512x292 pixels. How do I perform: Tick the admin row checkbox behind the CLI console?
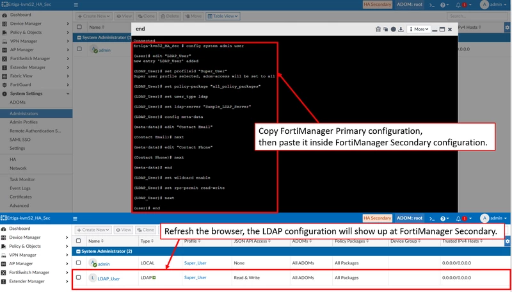[79, 49]
